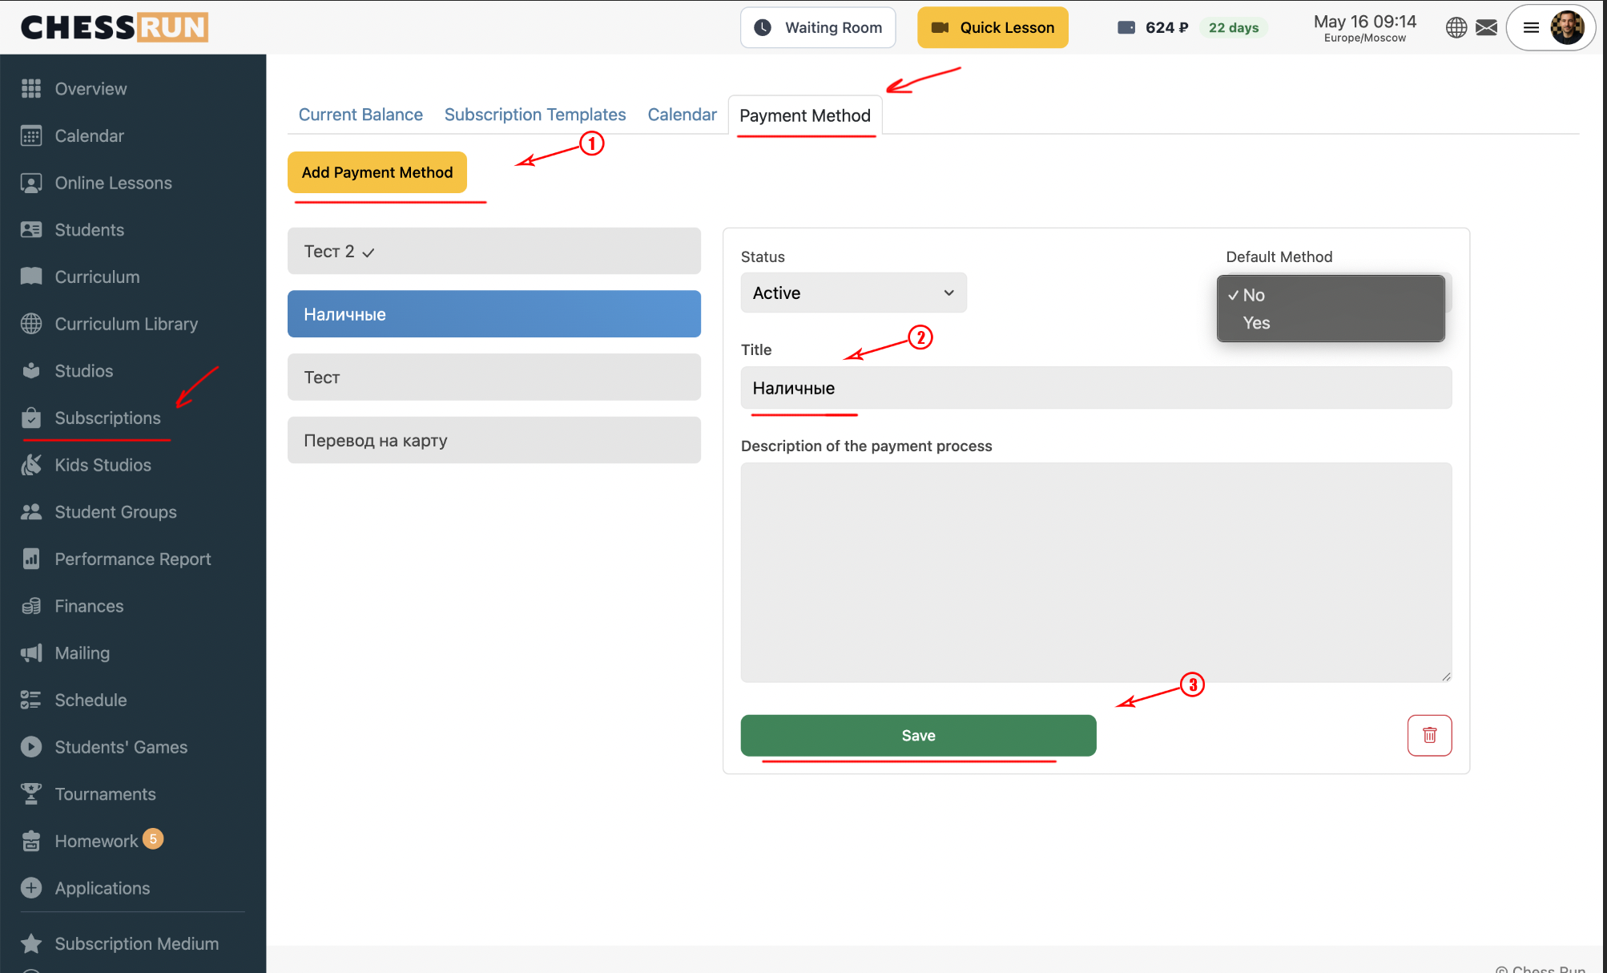
Task: Open messages via the envelope icon
Action: 1487,28
